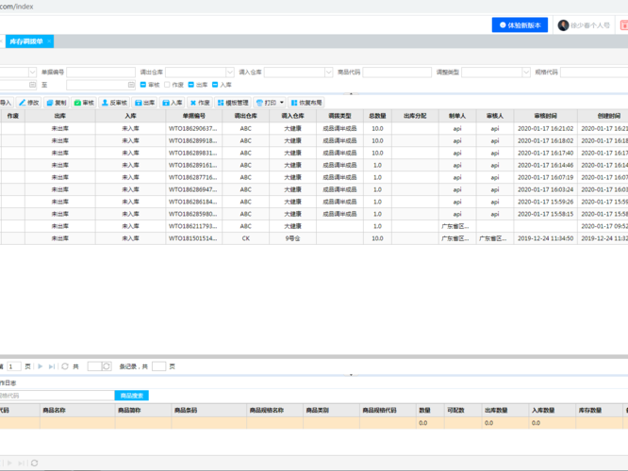Click the user avatar icon
628x471 pixels.
pyautogui.click(x=564, y=25)
